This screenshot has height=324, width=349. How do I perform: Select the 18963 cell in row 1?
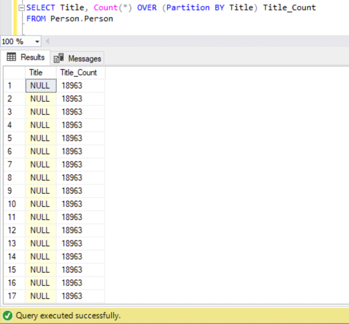(x=80, y=85)
